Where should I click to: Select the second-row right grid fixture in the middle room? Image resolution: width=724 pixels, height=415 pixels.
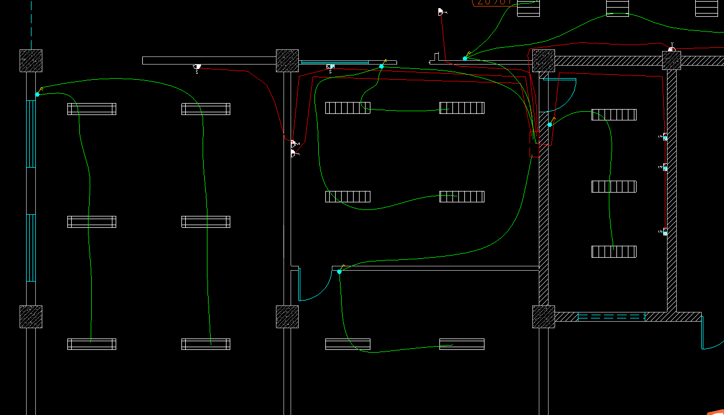pos(462,196)
